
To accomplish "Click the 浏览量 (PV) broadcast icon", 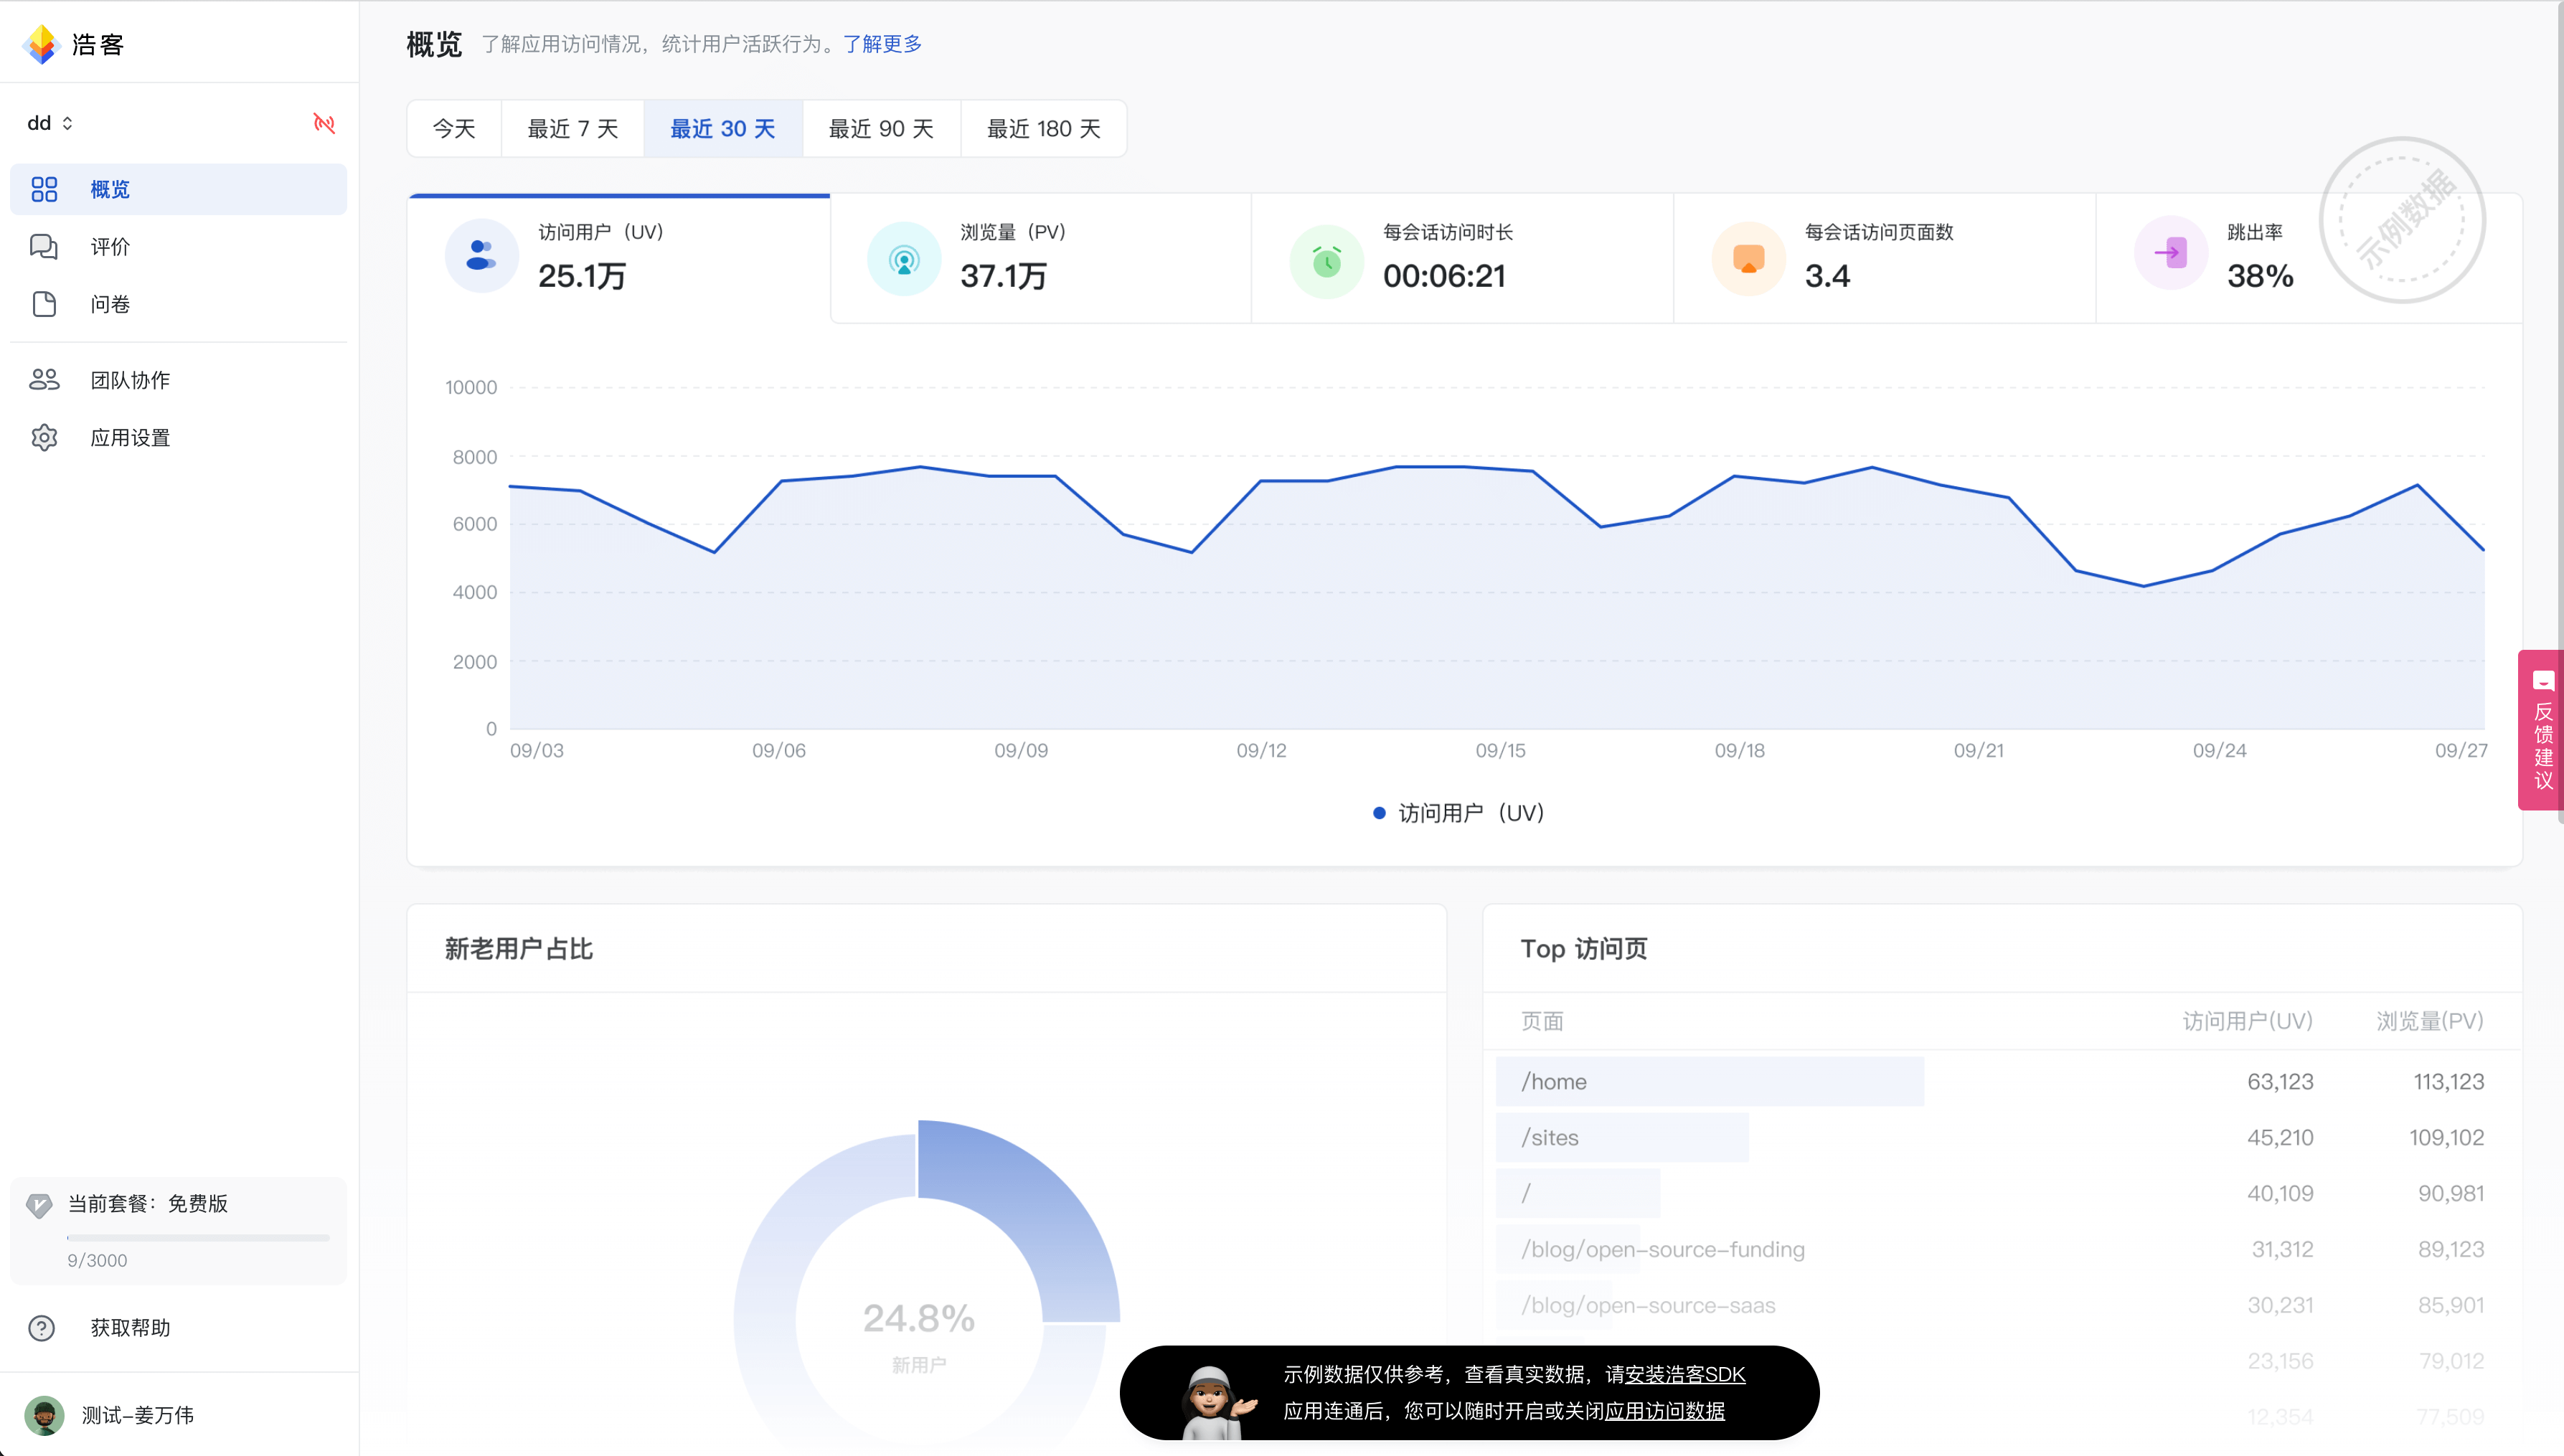I will (x=904, y=259).
